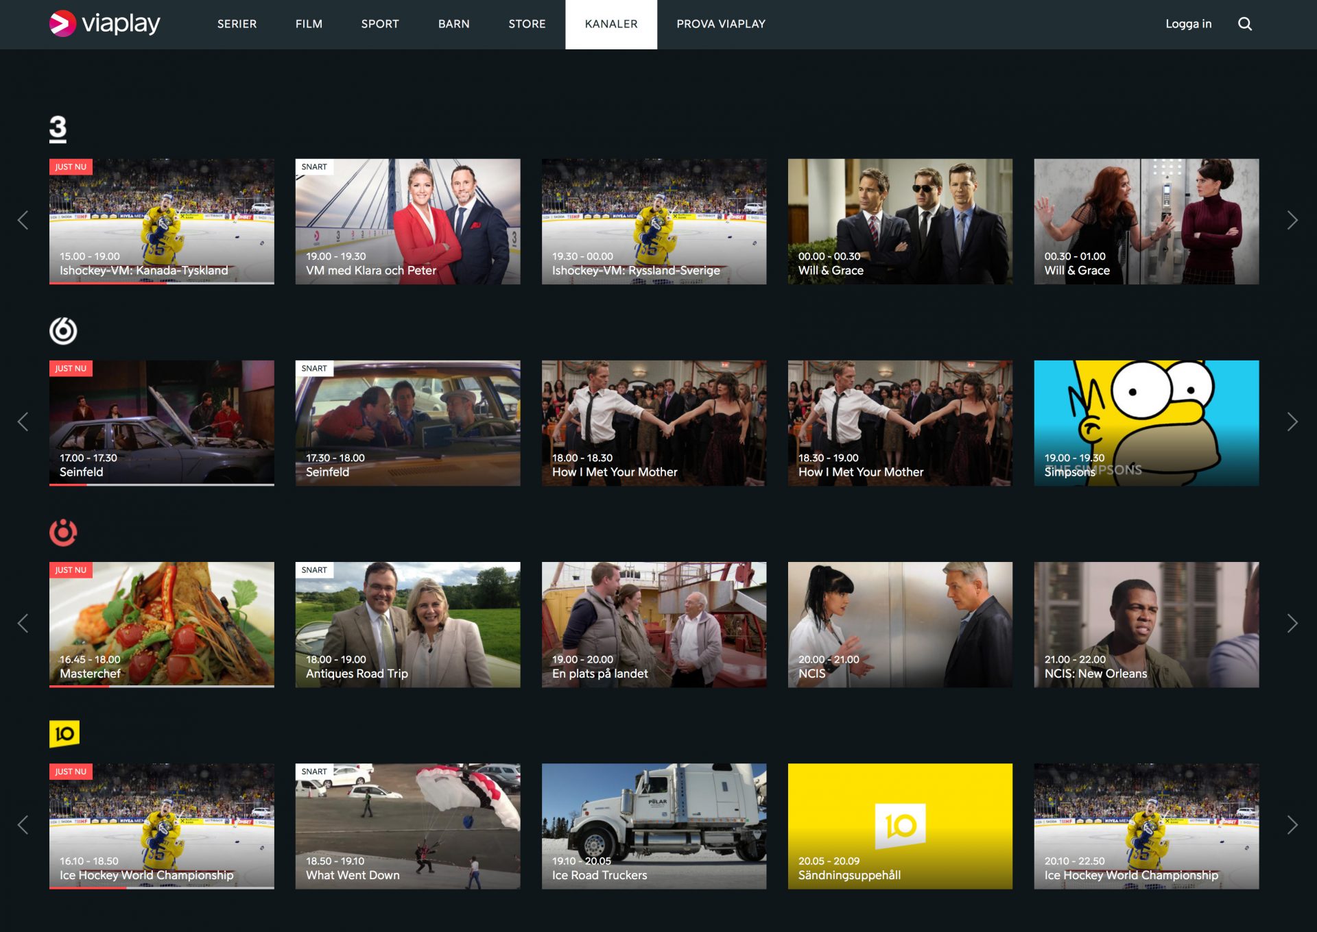Viewport: 1317px width, 932px height.
Task: Click Logga in
Action: point(1189,24)
